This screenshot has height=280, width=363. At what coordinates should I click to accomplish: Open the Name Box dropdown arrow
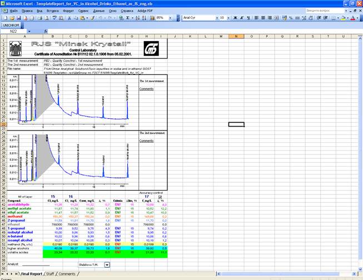pyautogui.click(x=29, y=31)
